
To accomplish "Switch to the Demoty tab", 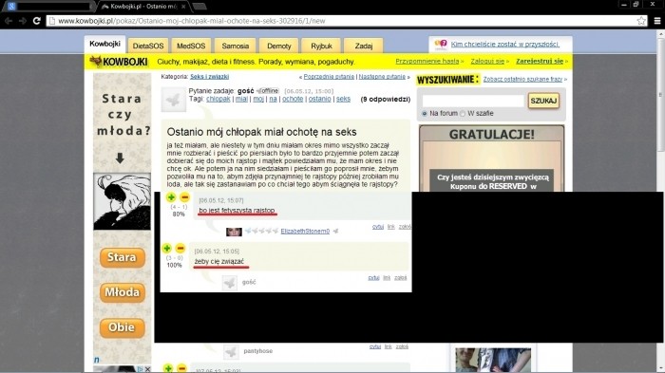I will pos(278,46).
